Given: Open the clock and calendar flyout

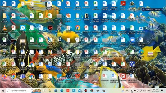Looking at the screenshot, I should pyautogui.click(x=155, y=91).
